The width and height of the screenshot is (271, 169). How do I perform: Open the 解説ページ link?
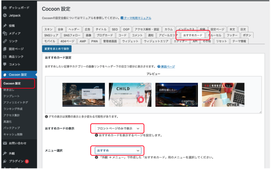click(x=168, y=66)
